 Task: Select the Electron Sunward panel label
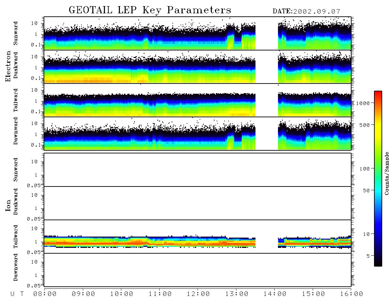16,33
